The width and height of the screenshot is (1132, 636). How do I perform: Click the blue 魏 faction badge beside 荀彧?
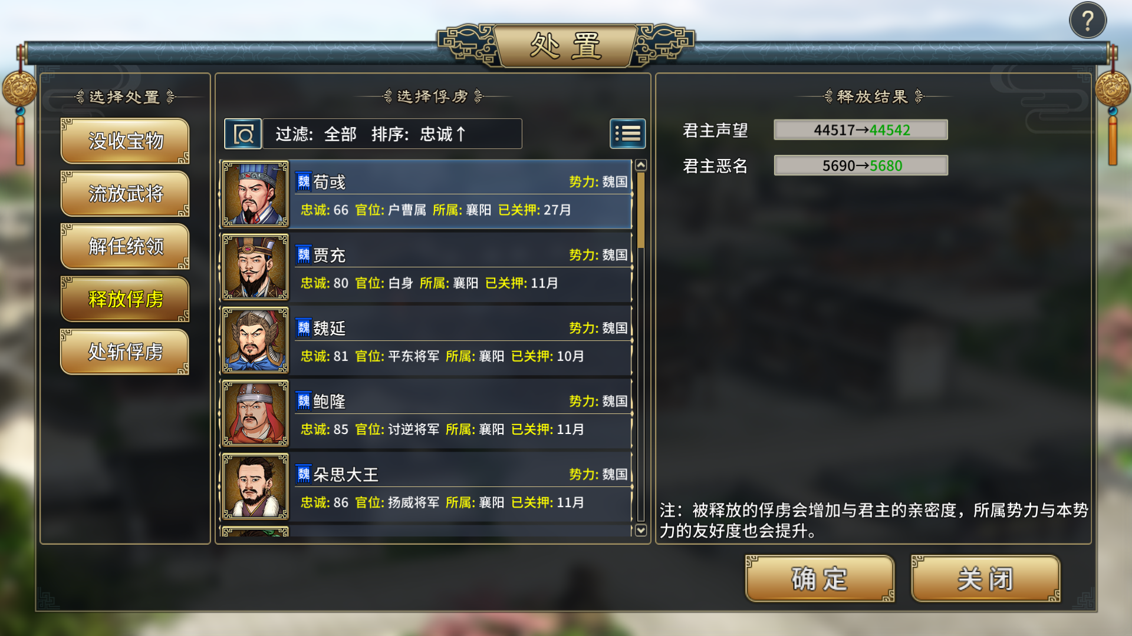click(x=303, y=182)
